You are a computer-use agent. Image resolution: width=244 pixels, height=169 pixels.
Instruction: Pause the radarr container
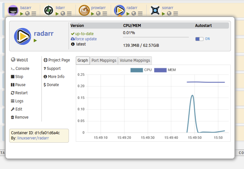click(18, 84)
